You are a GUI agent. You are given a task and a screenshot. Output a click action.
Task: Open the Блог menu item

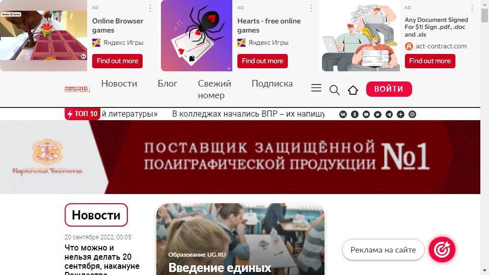pos(168,84)
